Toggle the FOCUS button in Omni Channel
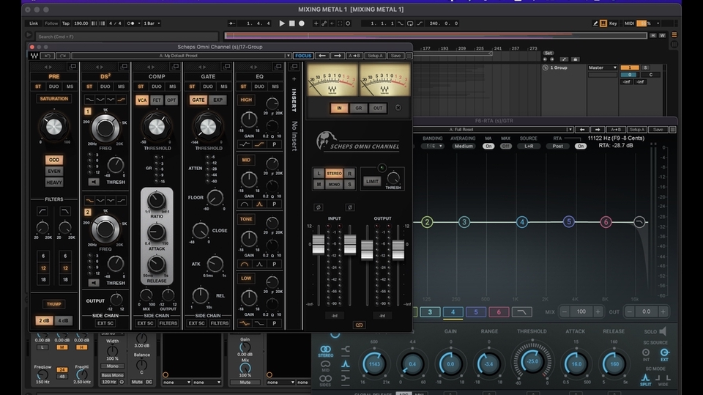The height and width of the screenshot is (395, 703). point(303,56)
